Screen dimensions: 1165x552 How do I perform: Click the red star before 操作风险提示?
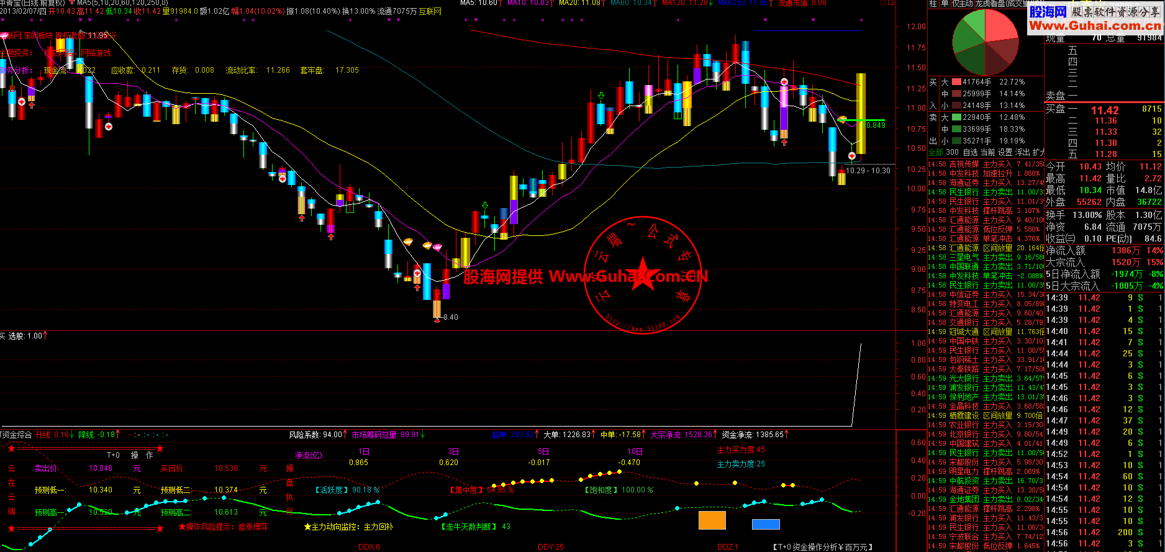click(x=182, y=527)
